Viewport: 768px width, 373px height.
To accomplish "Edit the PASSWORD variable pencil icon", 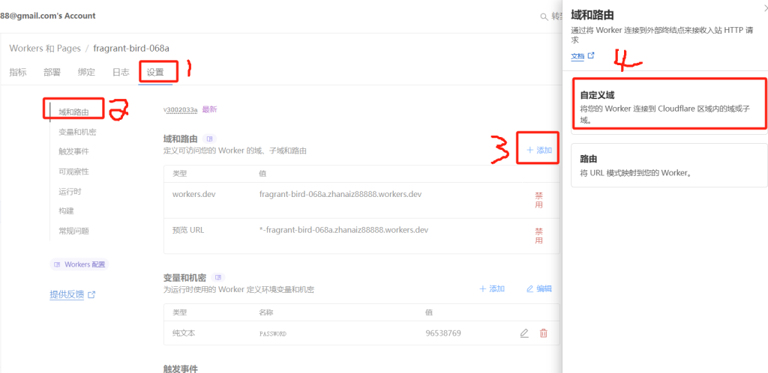I will coord(524,333).
